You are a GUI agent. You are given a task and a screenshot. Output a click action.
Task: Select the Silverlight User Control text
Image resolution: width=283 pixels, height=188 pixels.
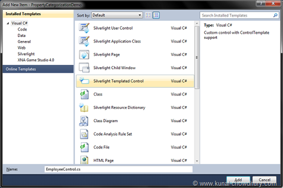(113, 28)
